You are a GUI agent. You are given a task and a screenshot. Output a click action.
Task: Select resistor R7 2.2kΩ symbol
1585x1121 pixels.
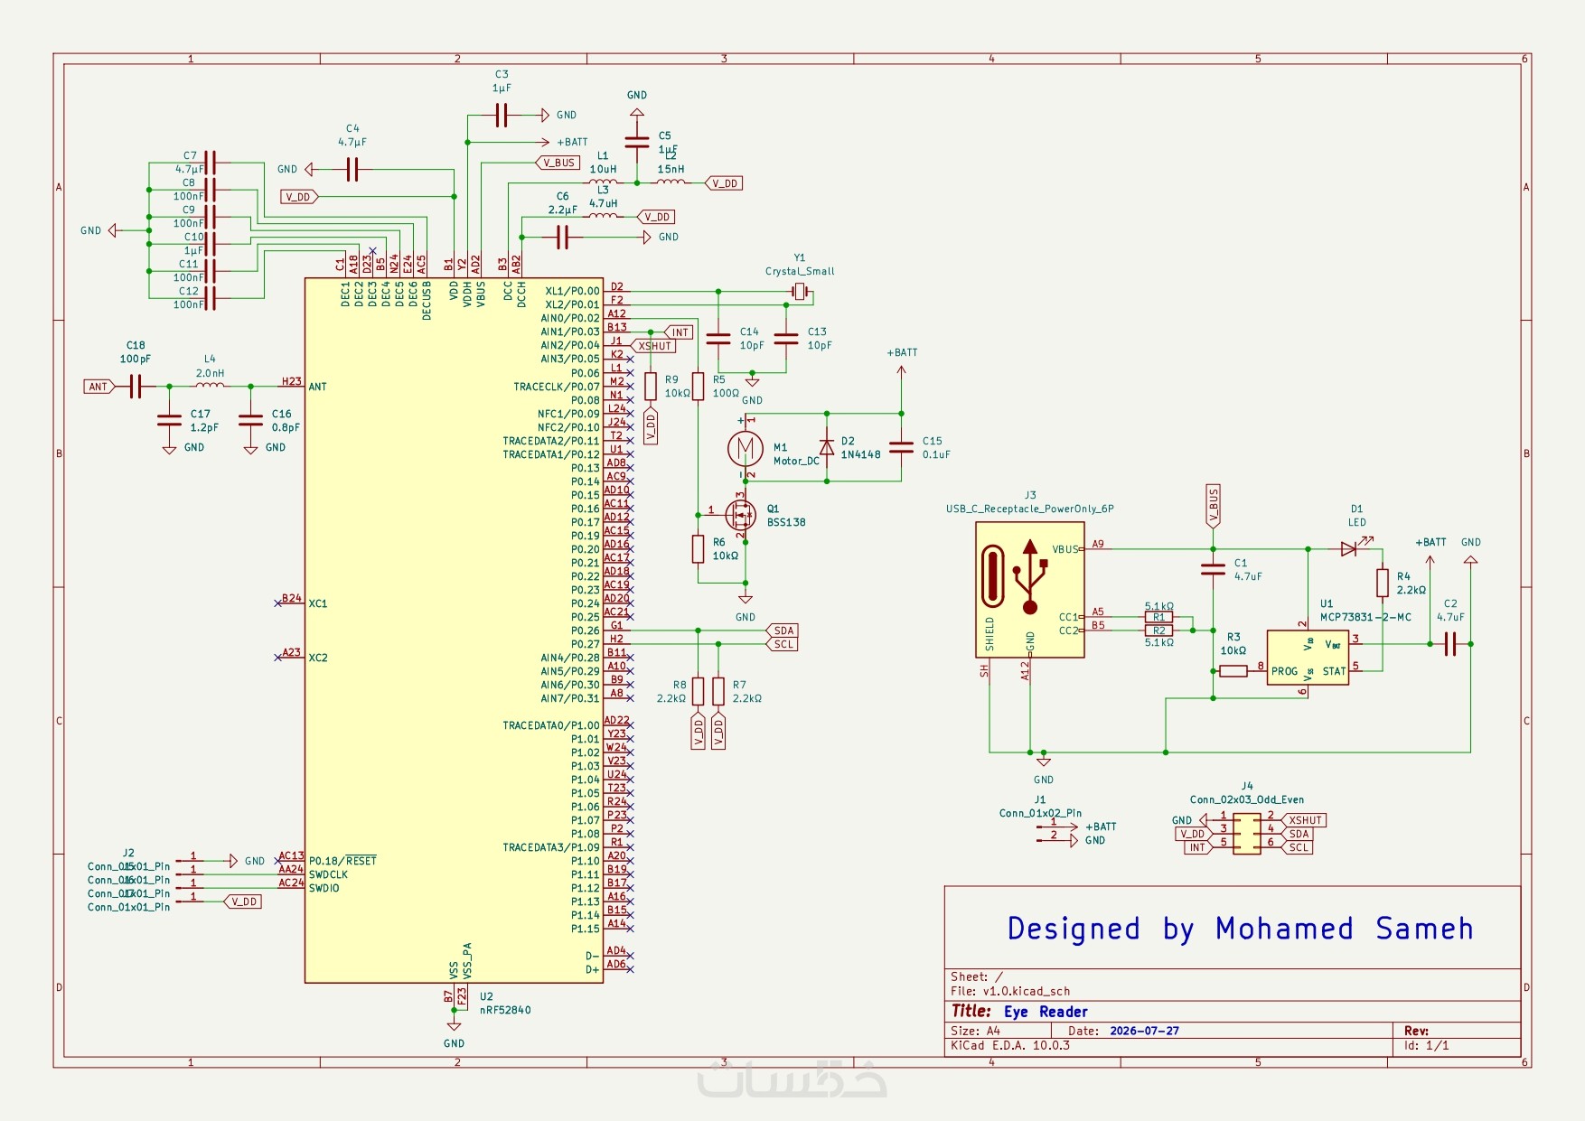coord(718,691)
